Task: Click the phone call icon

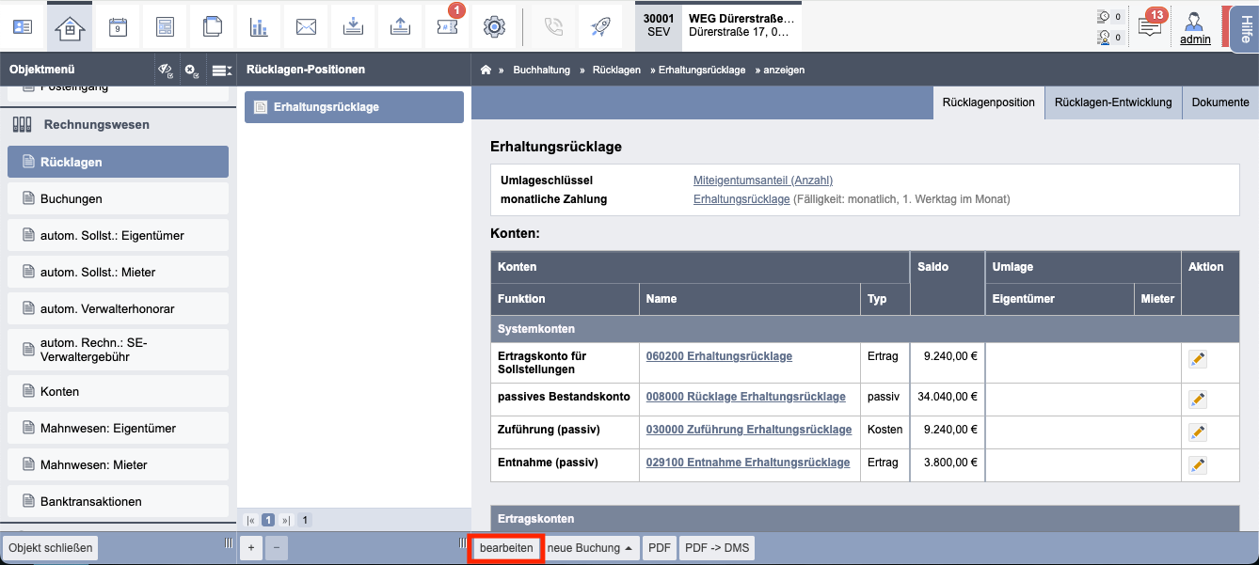Action: click(x=553, y=26)
